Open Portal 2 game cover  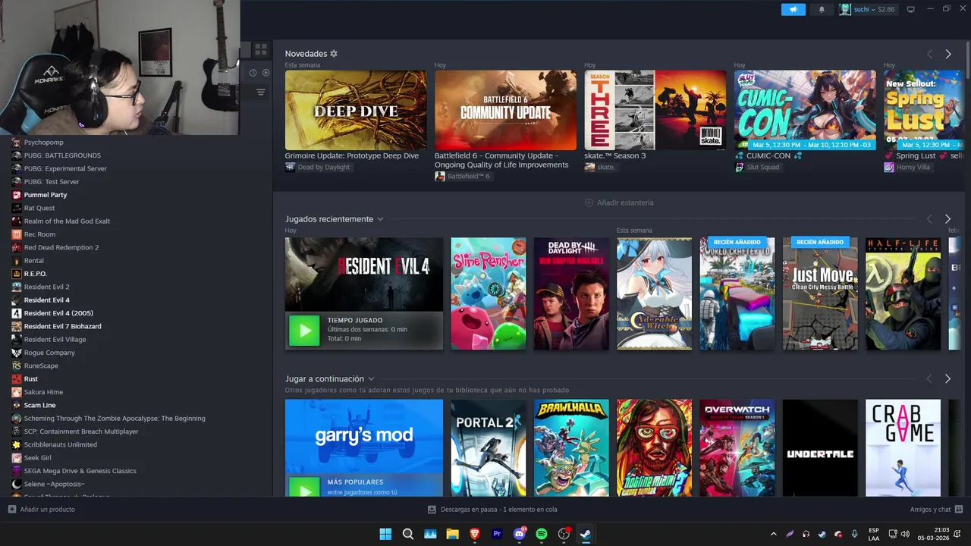pos(489,448)
